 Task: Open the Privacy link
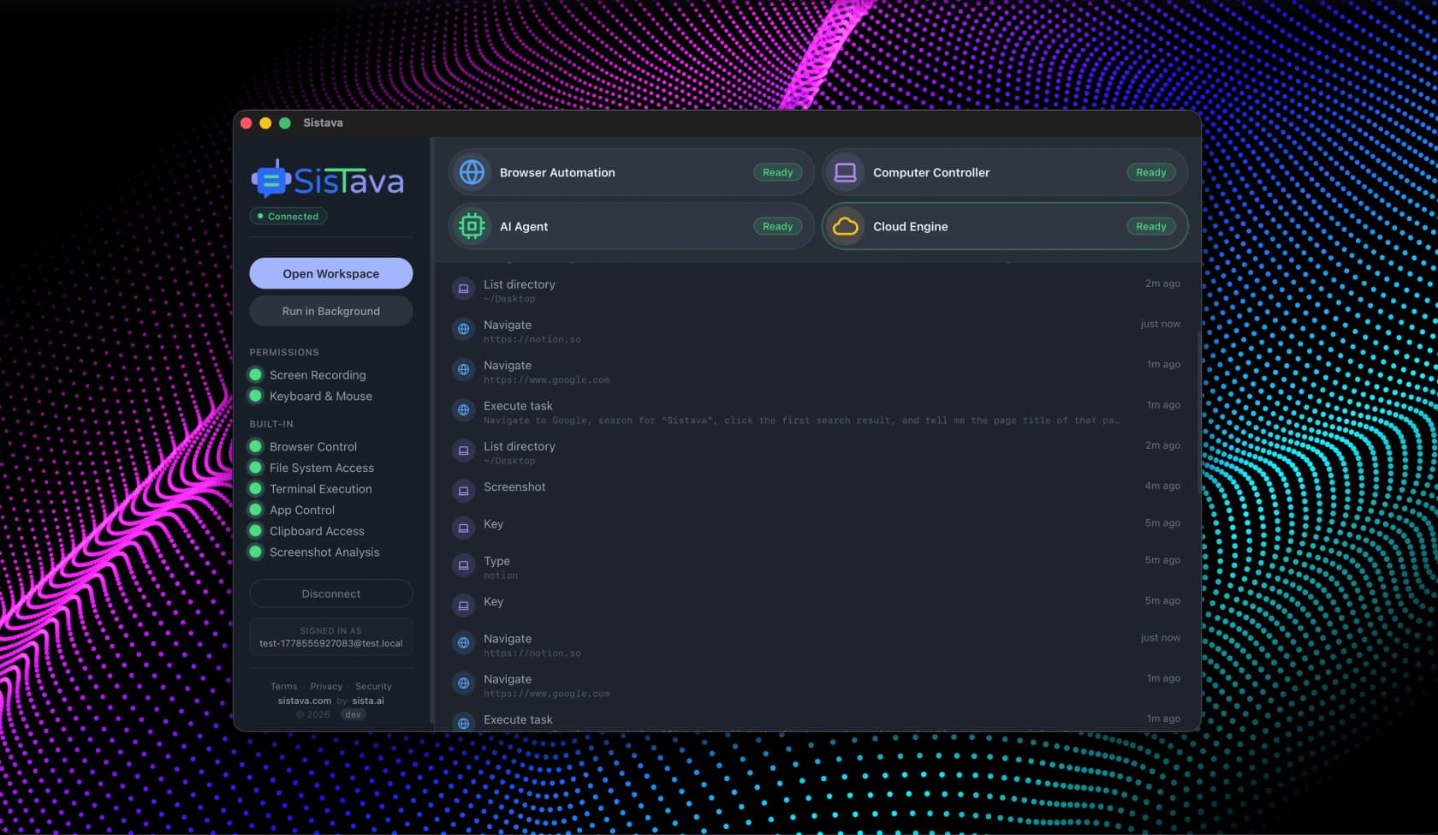pos(326,686)
